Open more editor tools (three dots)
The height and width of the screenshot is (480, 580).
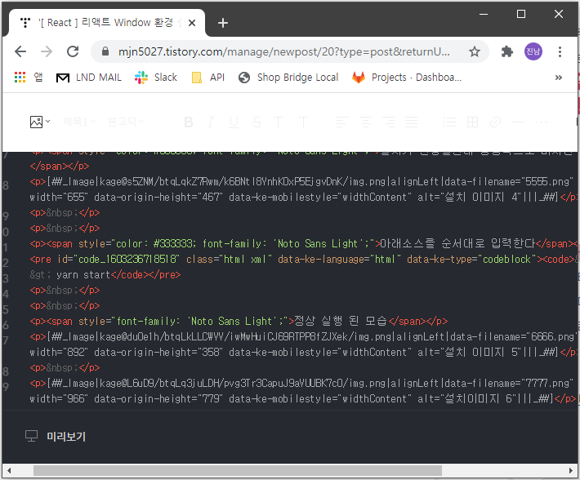pos(541,122)
